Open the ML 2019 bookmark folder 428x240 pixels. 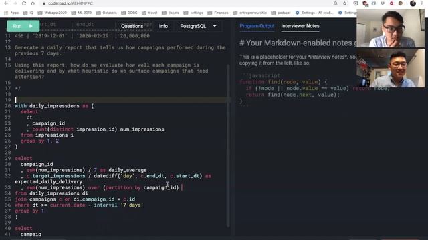pos(82,13)
